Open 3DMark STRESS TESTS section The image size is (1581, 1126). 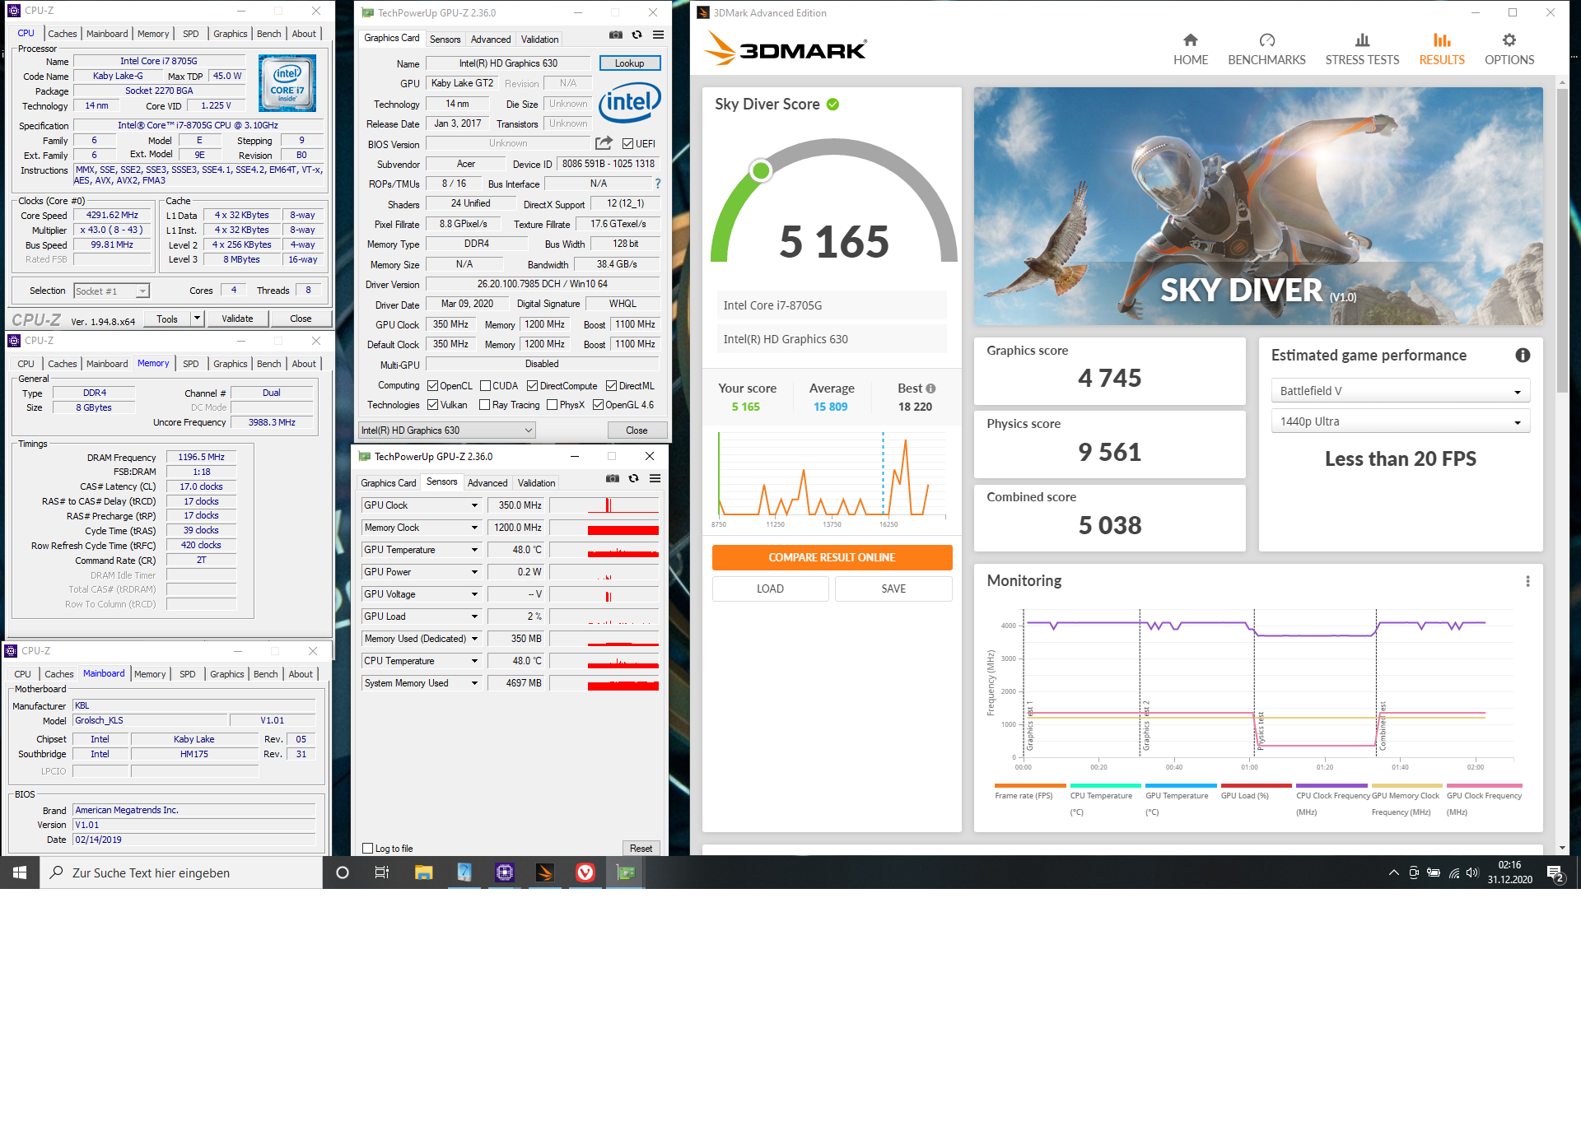click(1362, 49)
